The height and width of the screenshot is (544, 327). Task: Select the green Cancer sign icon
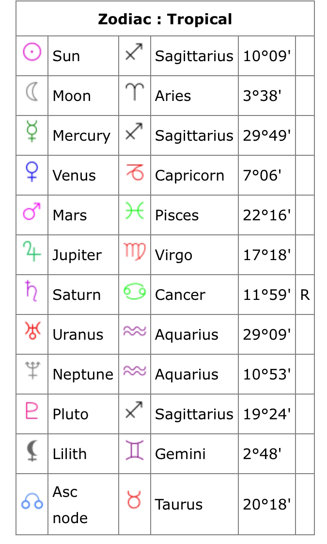[134, 291]
